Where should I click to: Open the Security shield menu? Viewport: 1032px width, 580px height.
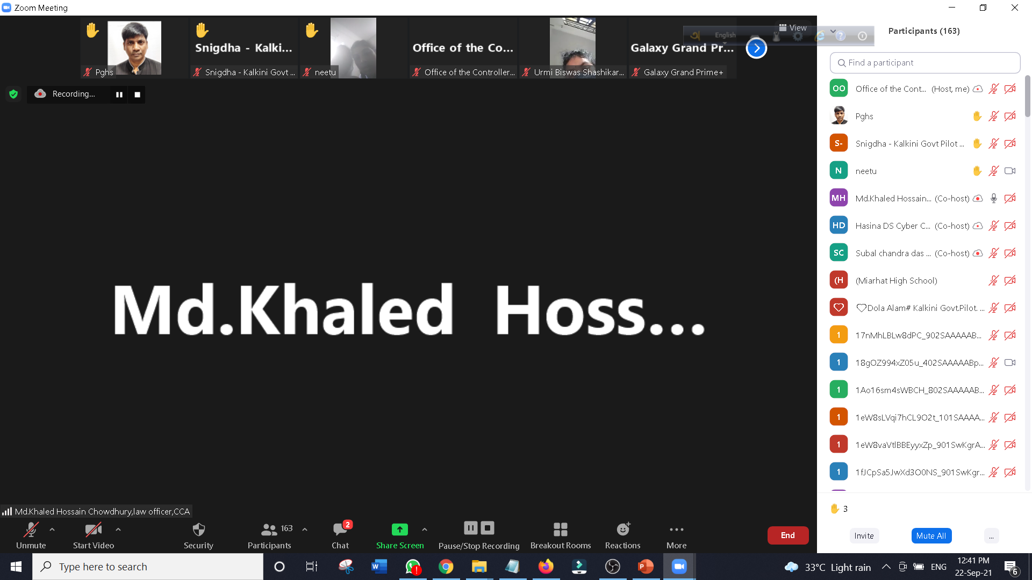pos(198,530)
